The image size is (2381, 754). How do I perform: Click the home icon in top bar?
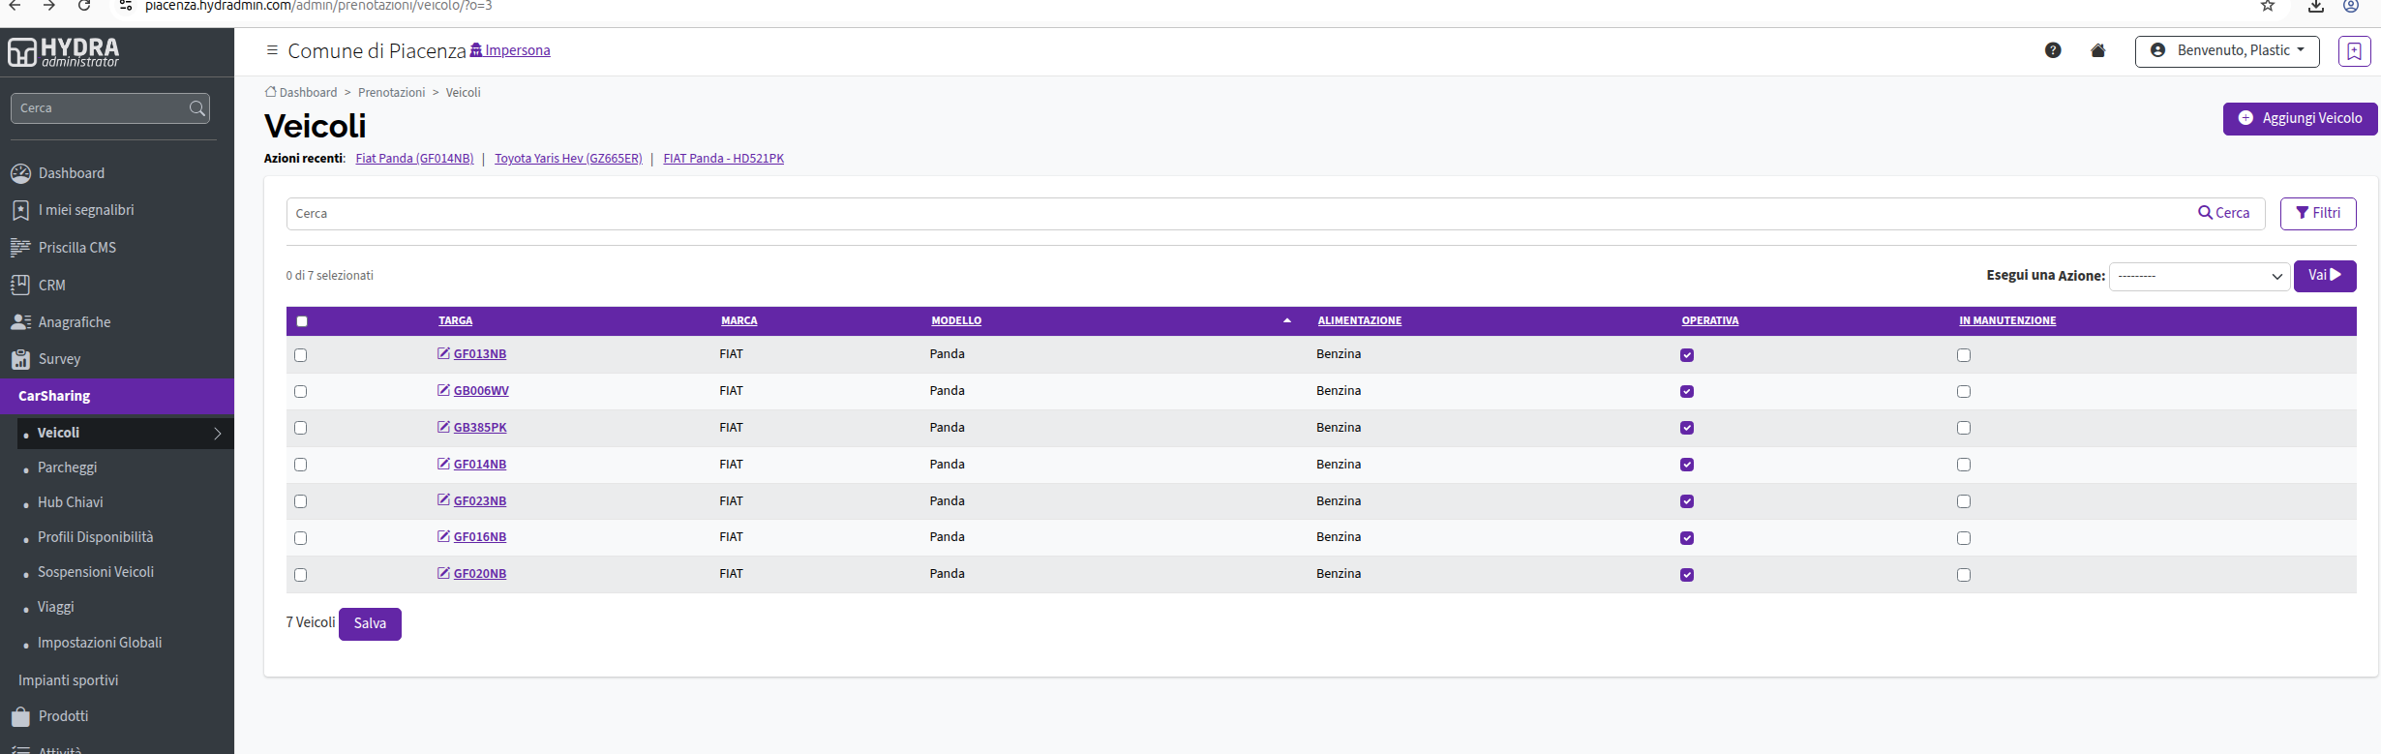(2098, 50)
